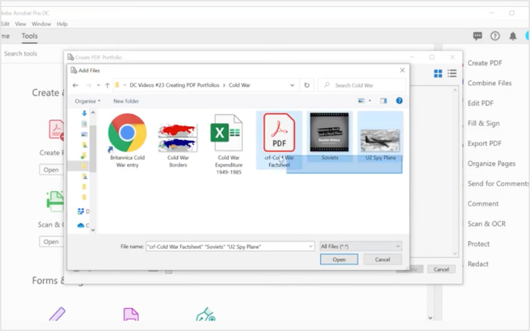Viewport: 530px width, 331px height.
Task: Open Acrobat help question mark icon
Action: click(x=495, y=36)
